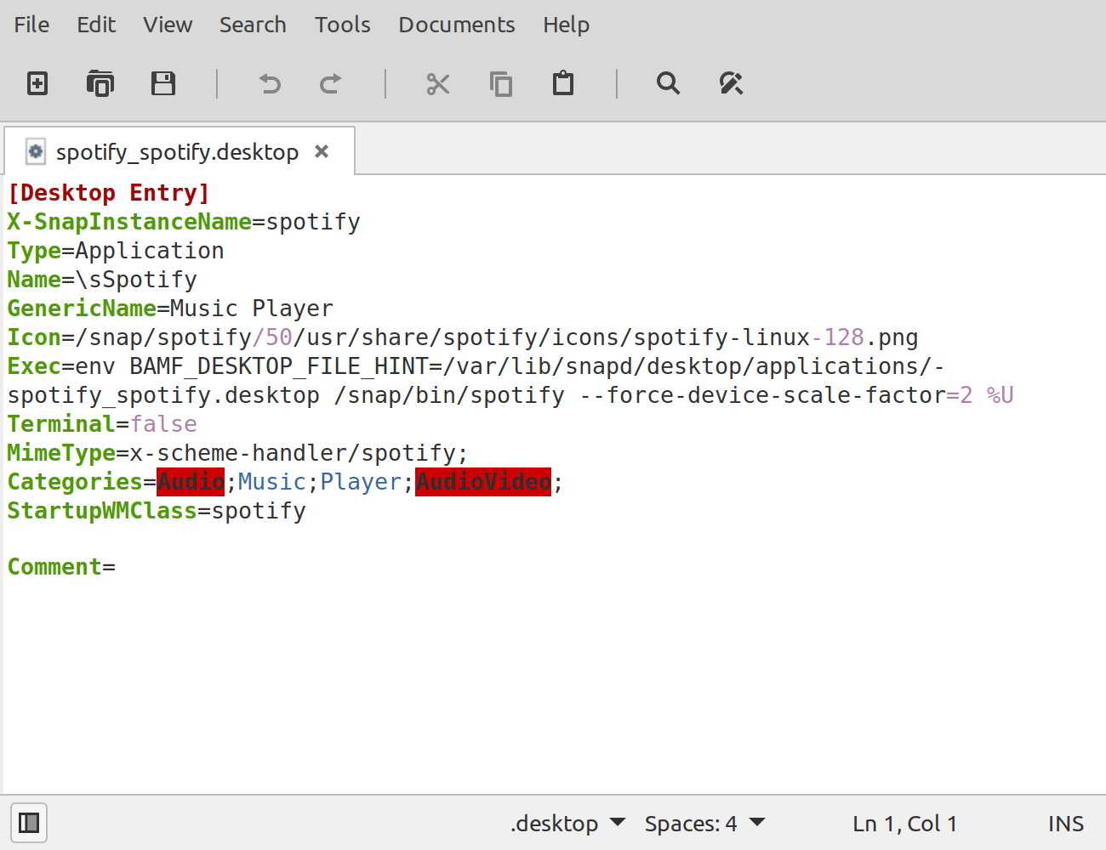The height and width of the screenshot is (850, 1106).
Task: Open the Tools menu
Action: click(343, 25)
